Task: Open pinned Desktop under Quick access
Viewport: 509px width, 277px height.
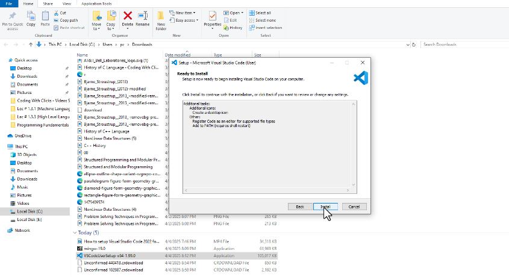Action: tap(24, 68)
